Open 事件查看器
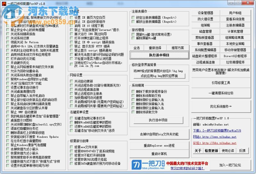256x174 pixels. (205, 44)
